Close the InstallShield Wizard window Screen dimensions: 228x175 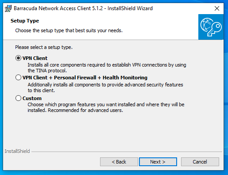coord(217,8)
